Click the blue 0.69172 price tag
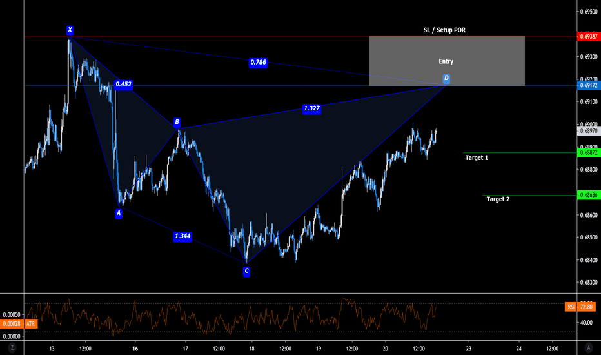 point(588,85)
